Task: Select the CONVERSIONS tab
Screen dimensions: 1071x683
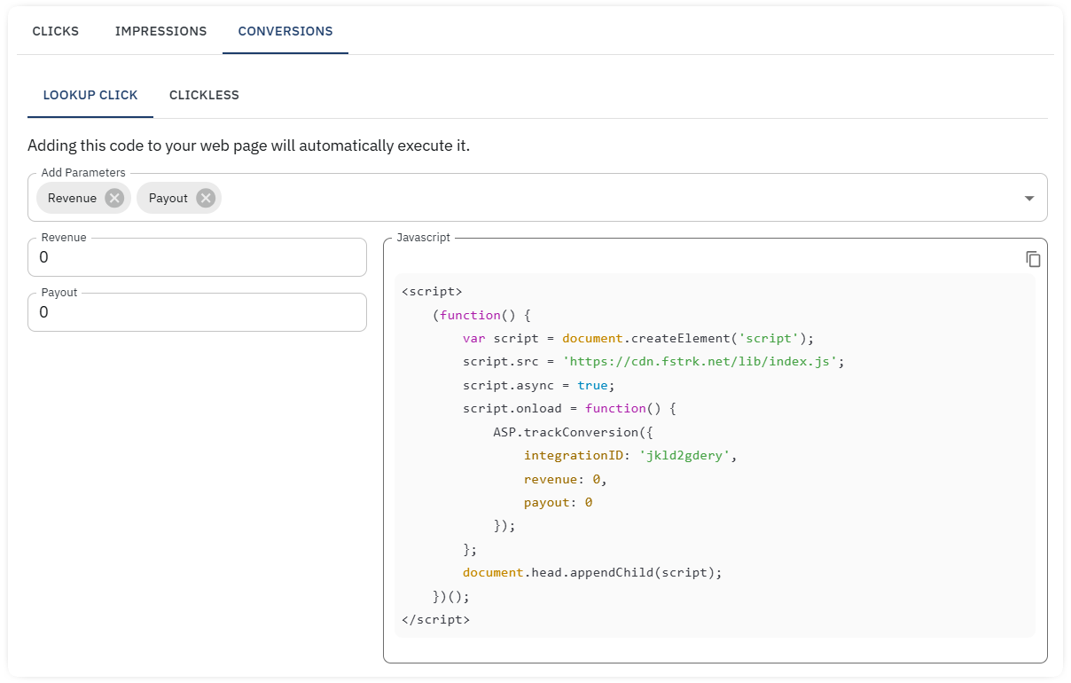Action: click(x=285, y=30)
